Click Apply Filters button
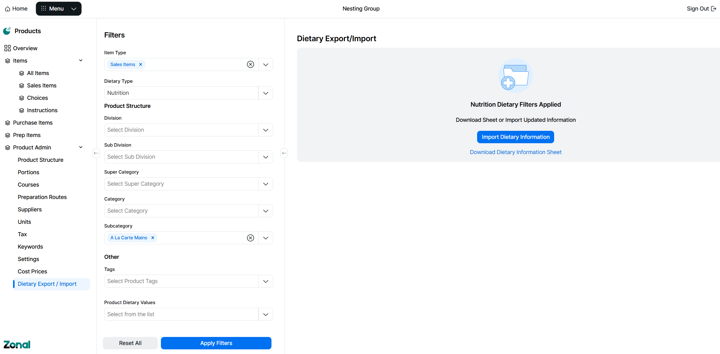This screenshot has height=354, width=720. pyautogui.click(x=216, y=343)
